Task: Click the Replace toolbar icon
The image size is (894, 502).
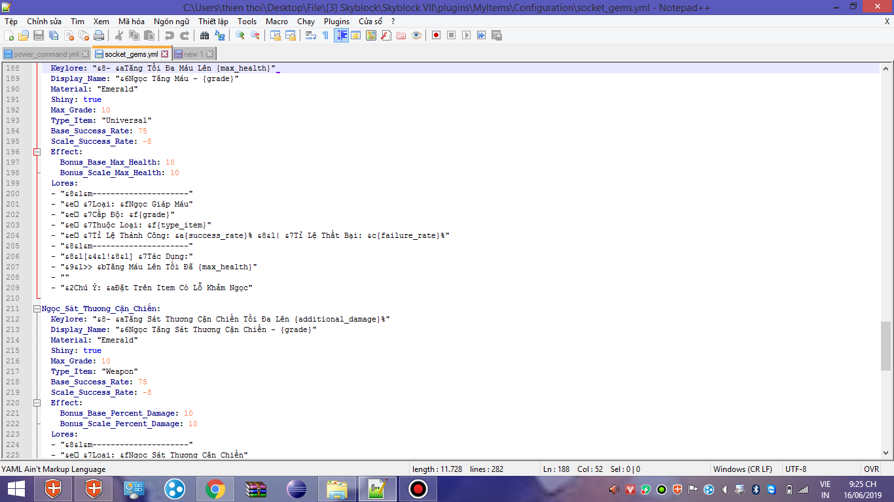Action: [220, 35]
